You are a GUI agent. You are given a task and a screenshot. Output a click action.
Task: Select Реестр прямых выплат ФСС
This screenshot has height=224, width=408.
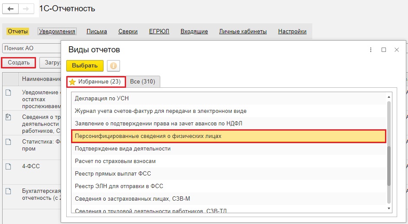coord(229,173)
